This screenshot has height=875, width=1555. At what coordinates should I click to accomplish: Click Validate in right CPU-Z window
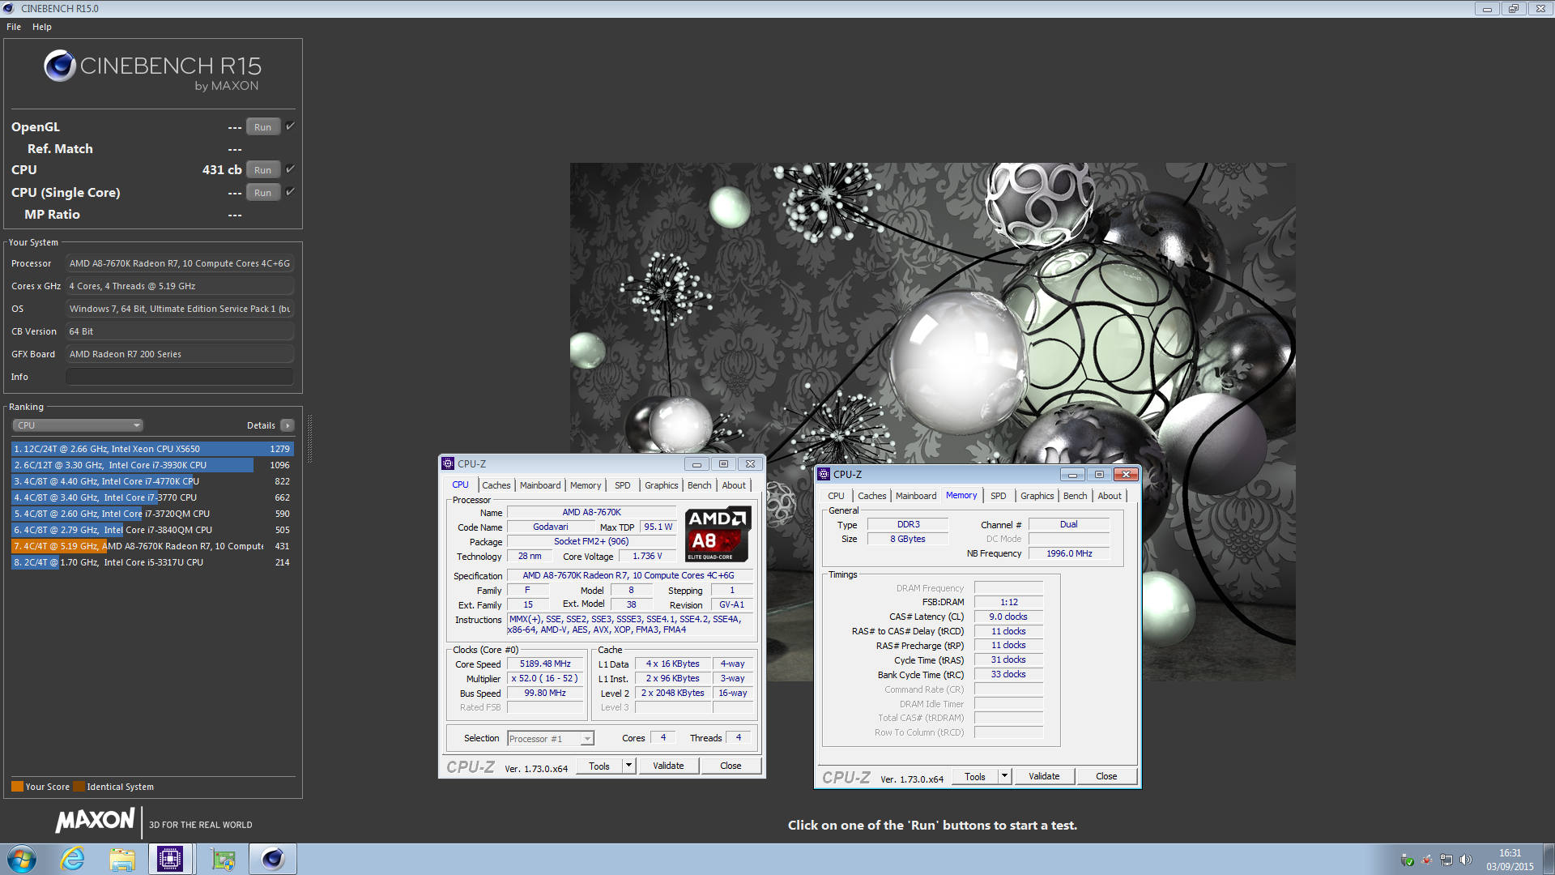tap(1044, 777)
